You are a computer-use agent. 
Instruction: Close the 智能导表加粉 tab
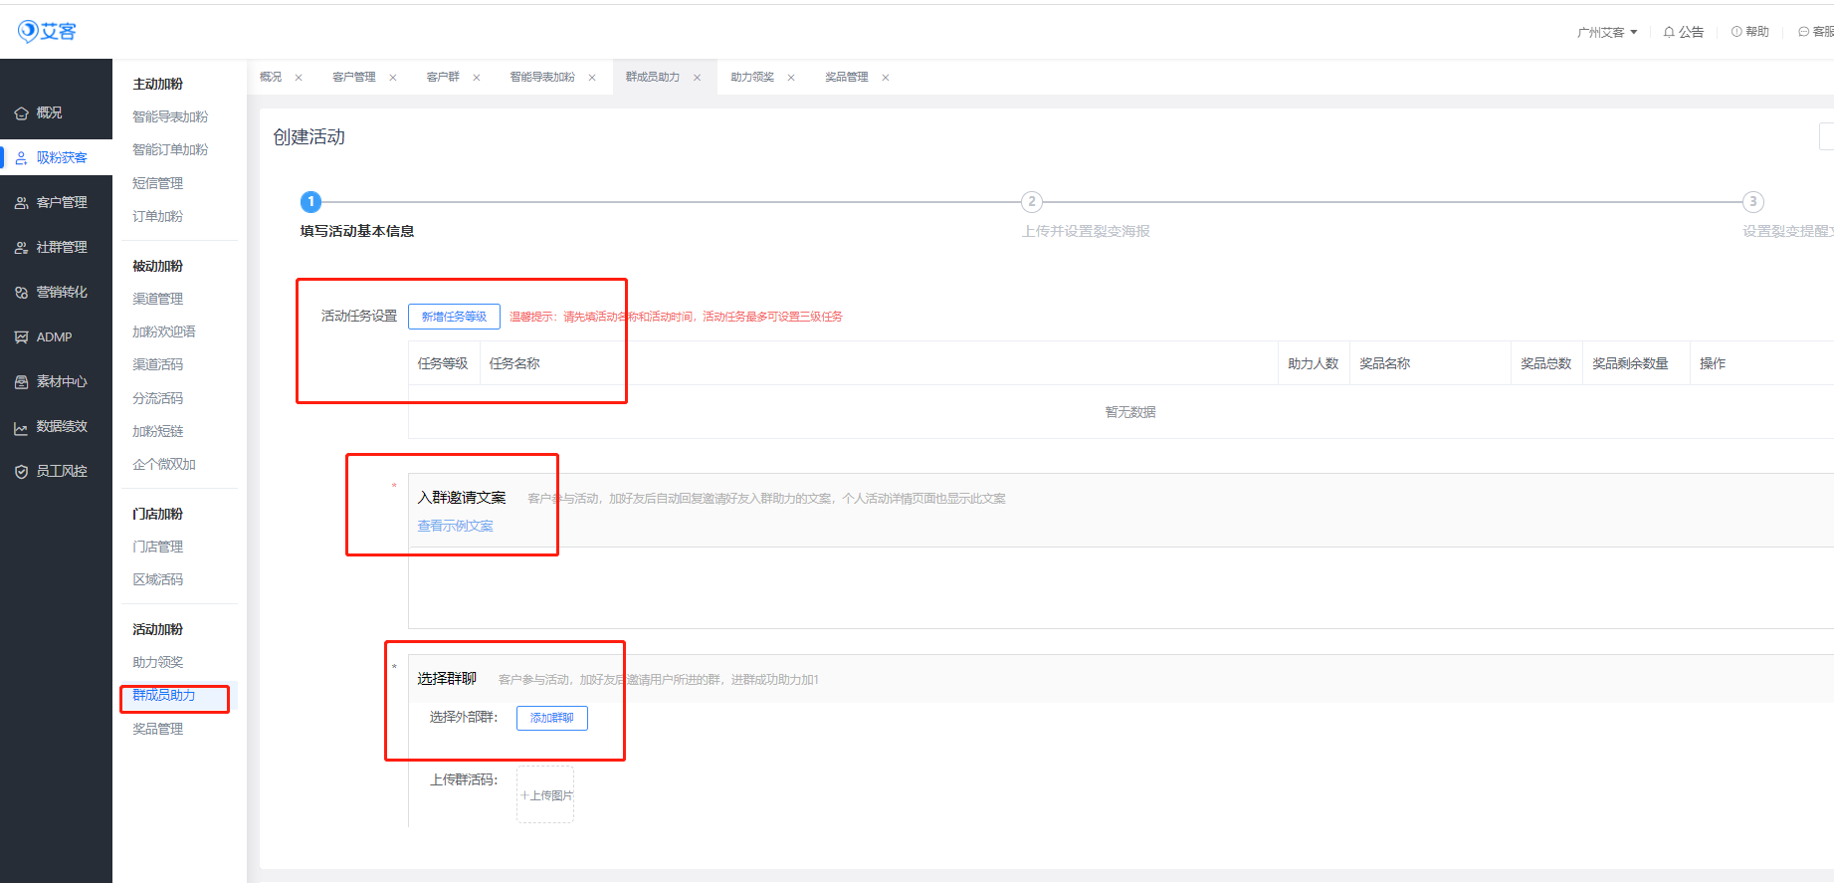(592, 78)
